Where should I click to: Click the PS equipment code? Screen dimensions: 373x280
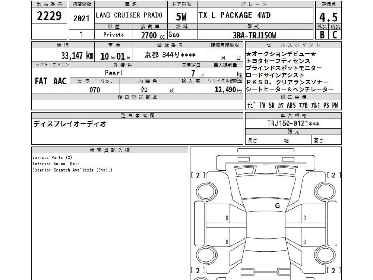(x=326, y=105)
